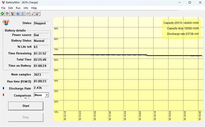Image resolution: width=205 pixels, height=127 pixels.
Task: Click the speedometer gauge toolbar icon
Action: point(28,13)
